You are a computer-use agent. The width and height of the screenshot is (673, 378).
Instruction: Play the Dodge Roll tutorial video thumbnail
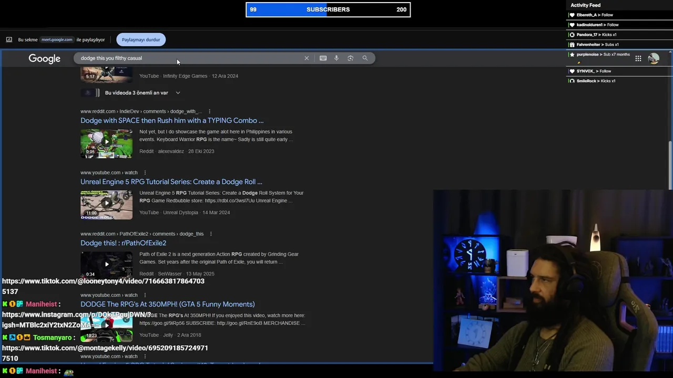[106, 204]
